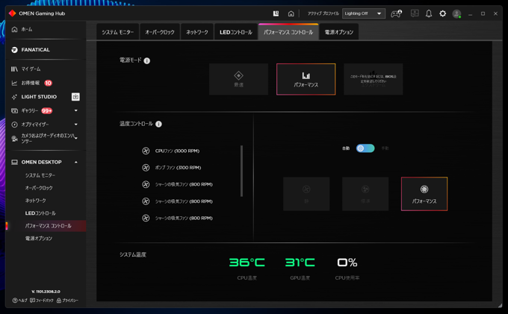Open the user account avatar
The height and width of the screenshot is (314, 508).
[456, 14]
